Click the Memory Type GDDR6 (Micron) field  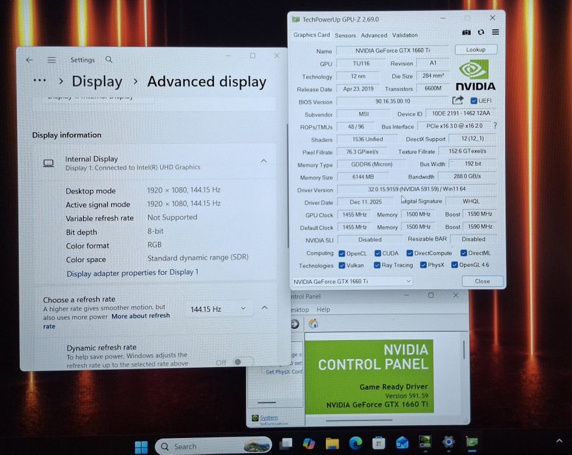[372, 164]
